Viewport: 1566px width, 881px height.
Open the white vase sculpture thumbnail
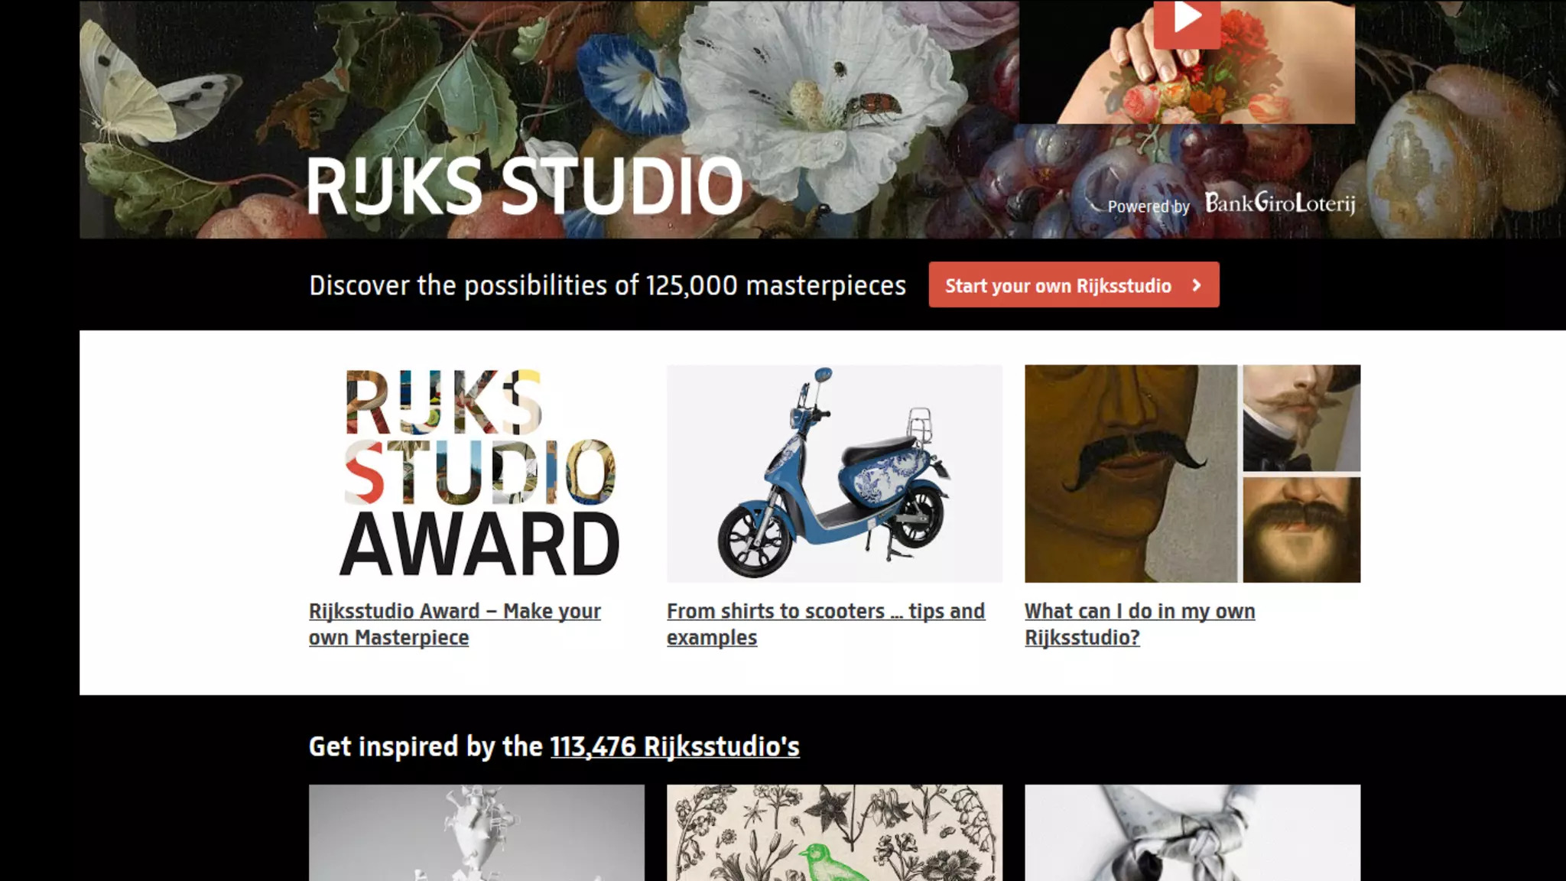477,833
